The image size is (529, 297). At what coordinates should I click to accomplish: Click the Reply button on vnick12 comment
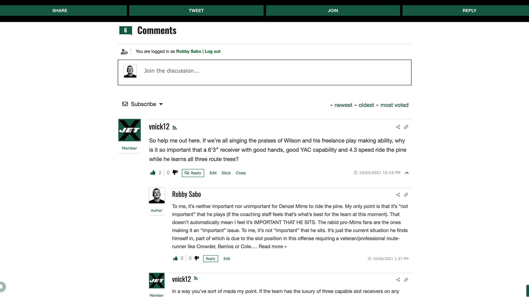coord(193,173)
